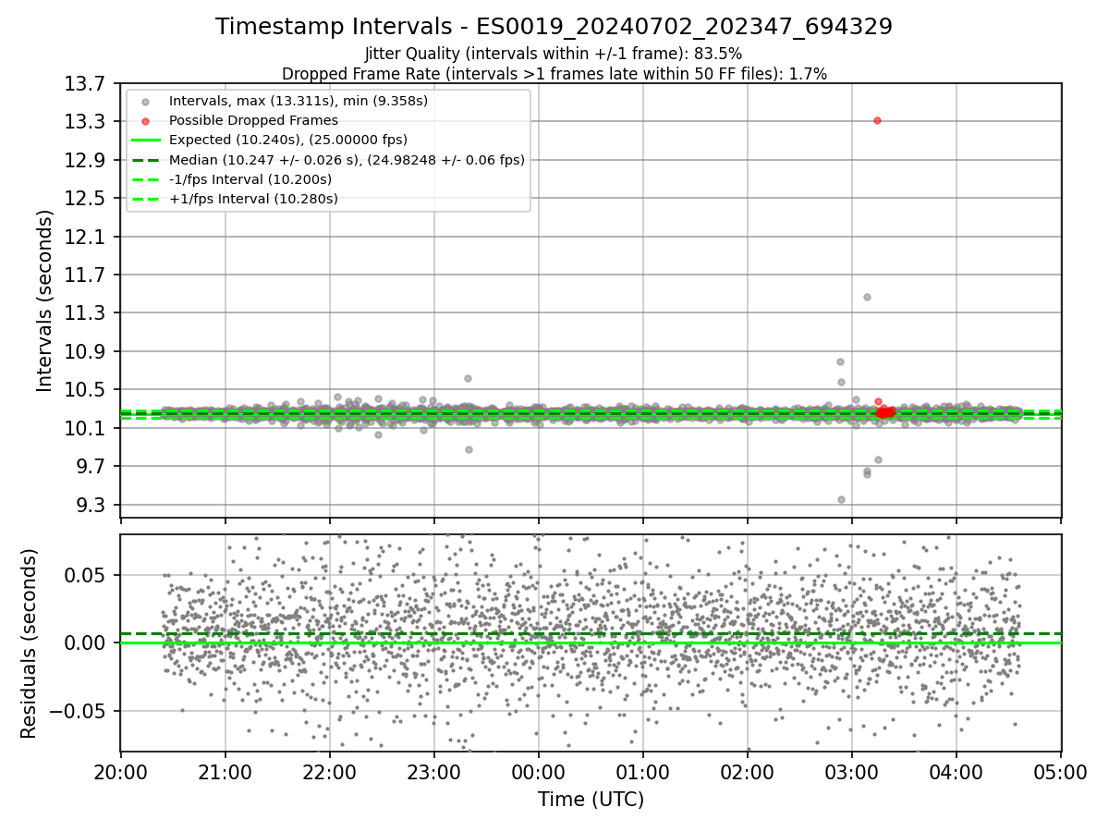Click legend entry '-1/fps Interval (10.200s)'
The height and width of the screenshot is (832, 1109).
[x=250, y=179]
